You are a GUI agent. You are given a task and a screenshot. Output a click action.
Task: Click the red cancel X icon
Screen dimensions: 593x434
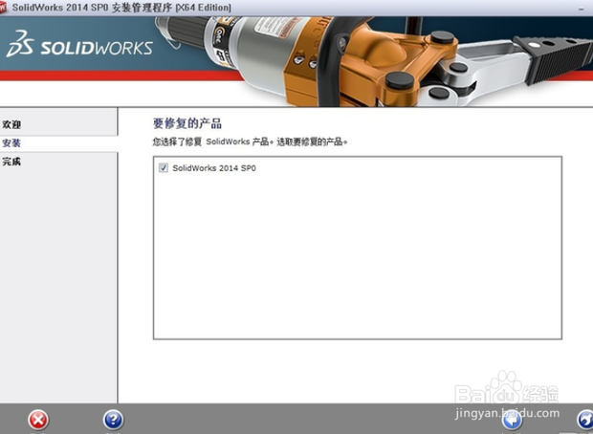[x=38, y=420]
